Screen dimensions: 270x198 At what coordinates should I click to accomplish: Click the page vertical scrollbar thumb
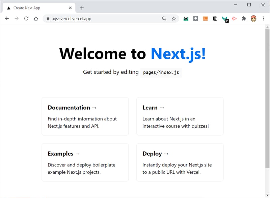tap(267, 99)
